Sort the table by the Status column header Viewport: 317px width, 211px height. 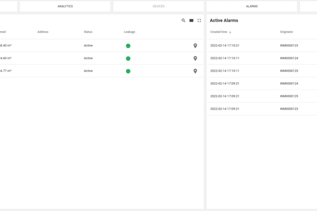[88, 32]
